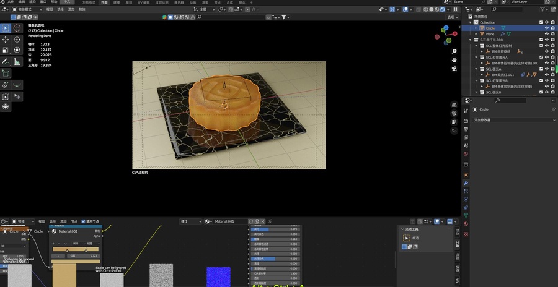This screenshot has height=287, width=558.
Task: Open the 添加修改器 dropdown
Action: (514, 120)
